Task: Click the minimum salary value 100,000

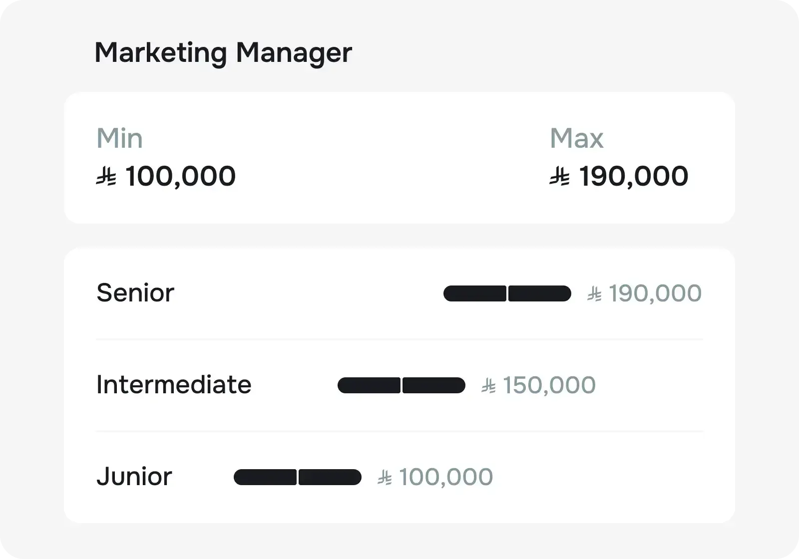Action: point(180,177)
